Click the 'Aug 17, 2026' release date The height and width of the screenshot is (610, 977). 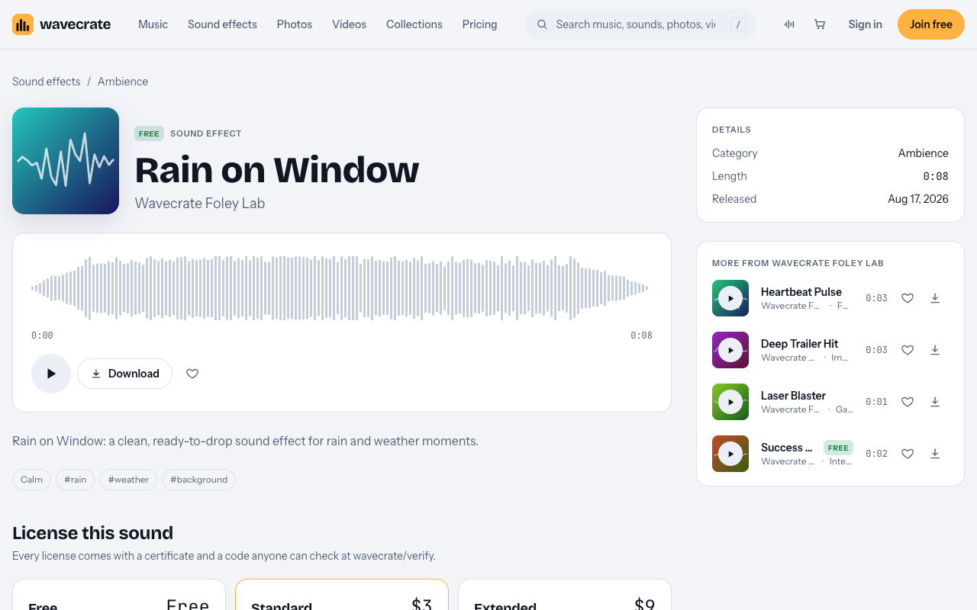tap(918, 199)
